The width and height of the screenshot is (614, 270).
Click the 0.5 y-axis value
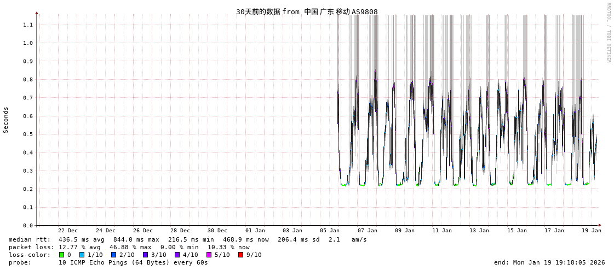(x=28, y=134)
